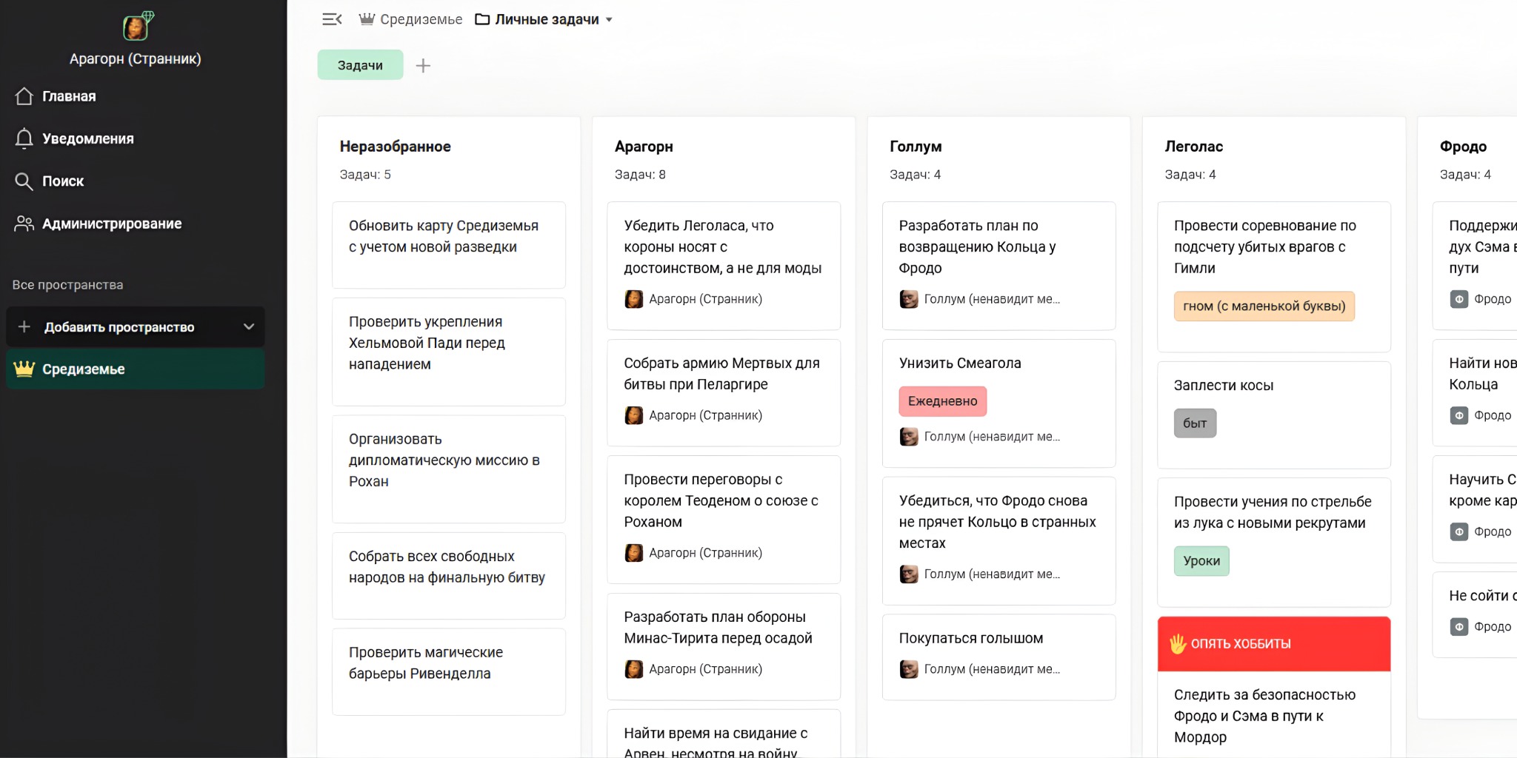This screenshot has width=1517, height=758.
Task: Open the Провести учения по стрельбе из лука card
Action: 1274,543
